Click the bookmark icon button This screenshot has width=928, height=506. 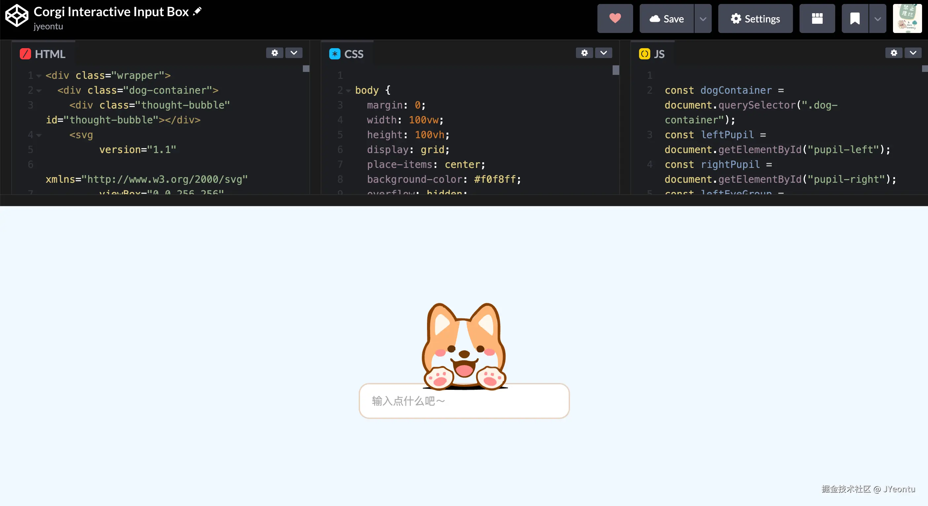pyautogui.click(x=854, y=19)
